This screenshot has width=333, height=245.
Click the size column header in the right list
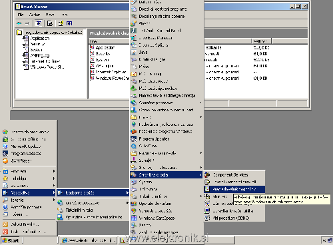tap(262, 41)
